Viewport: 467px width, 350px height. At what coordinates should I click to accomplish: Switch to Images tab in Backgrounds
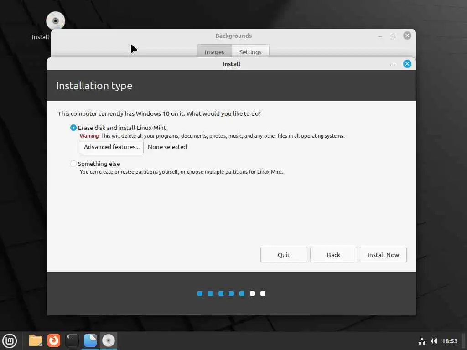pyautogui.click(x=214, y=52)
